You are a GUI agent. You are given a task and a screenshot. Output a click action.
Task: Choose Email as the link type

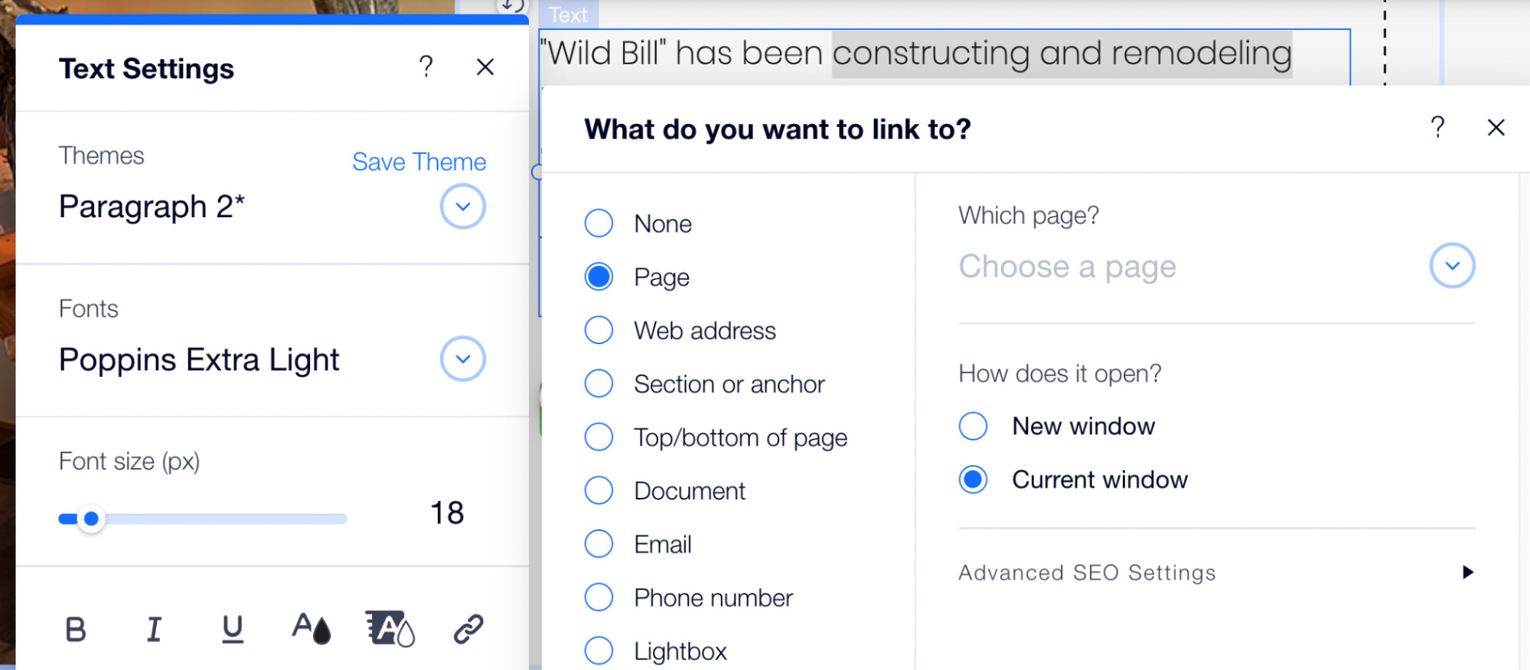pos(599,544)
